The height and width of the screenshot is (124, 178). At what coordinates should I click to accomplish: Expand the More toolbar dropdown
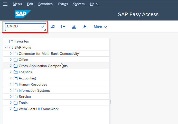point(100,27)
